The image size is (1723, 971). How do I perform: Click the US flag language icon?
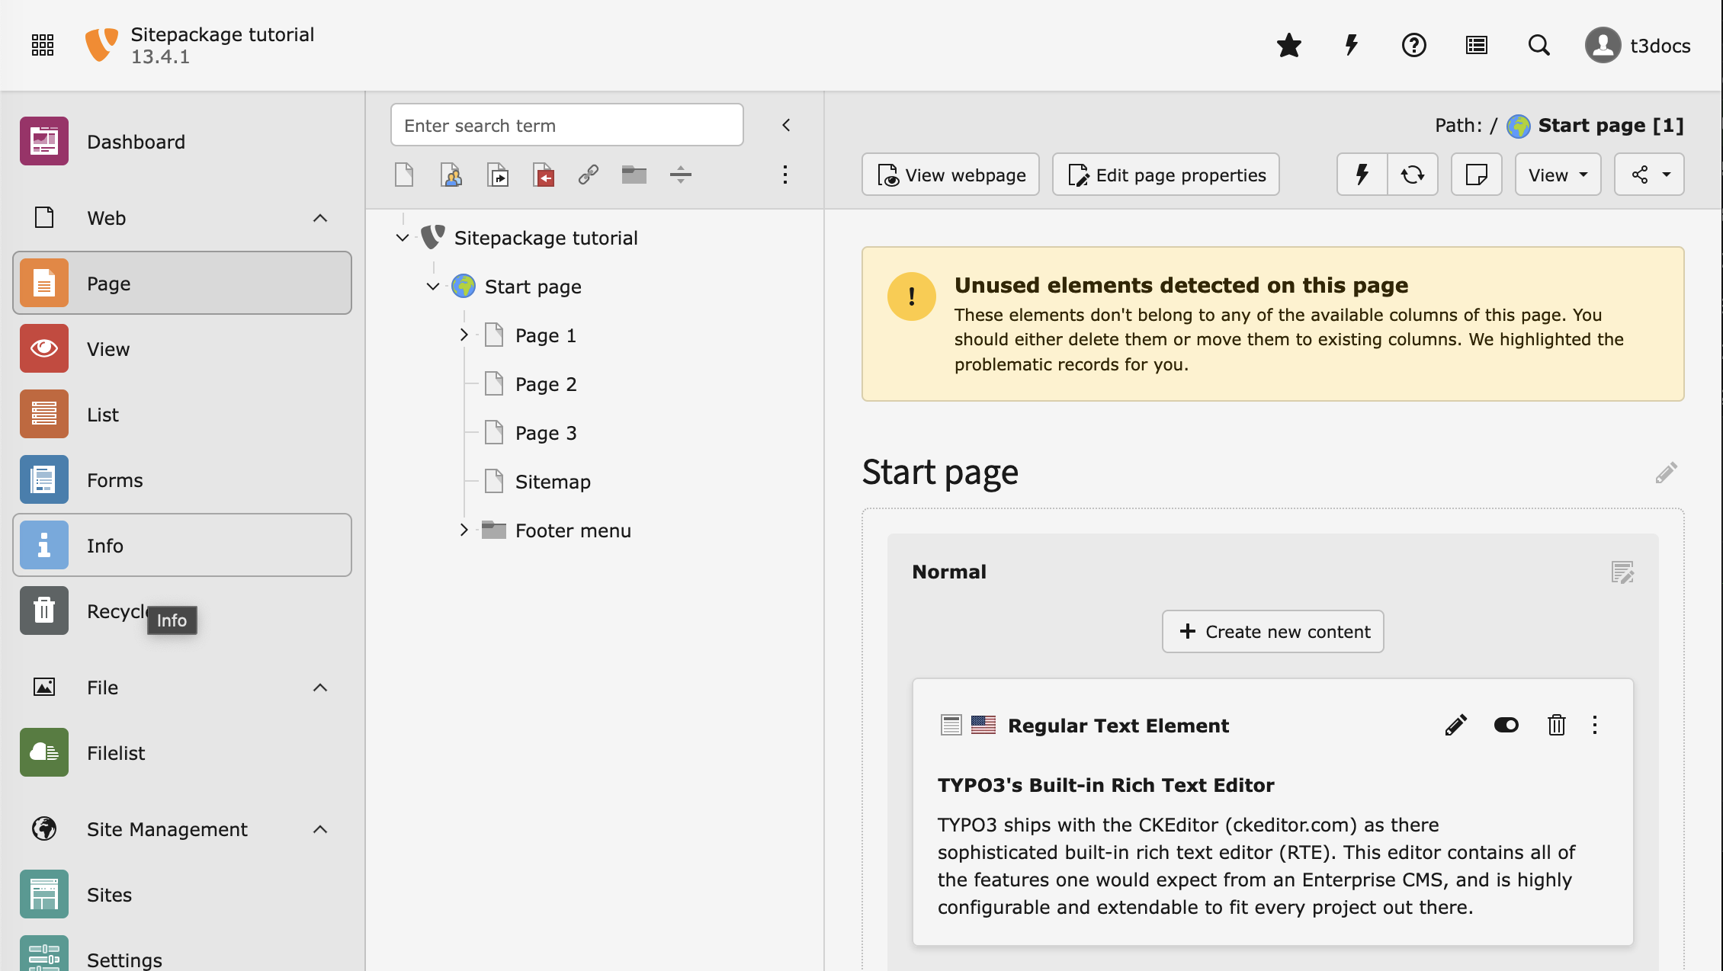click(983, 725)
